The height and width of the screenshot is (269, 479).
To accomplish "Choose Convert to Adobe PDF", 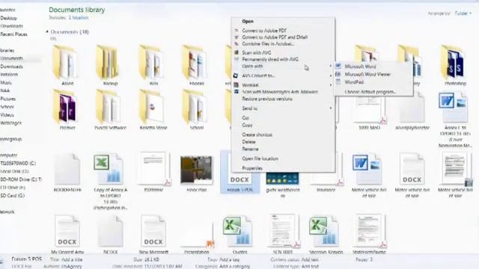I will click(x=283, y=31).
